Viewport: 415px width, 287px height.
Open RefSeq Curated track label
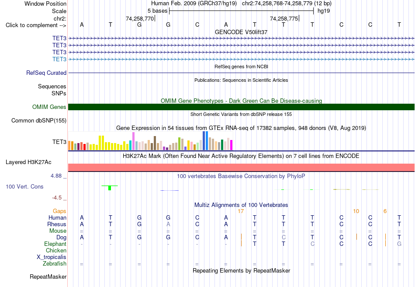[46, 73]
